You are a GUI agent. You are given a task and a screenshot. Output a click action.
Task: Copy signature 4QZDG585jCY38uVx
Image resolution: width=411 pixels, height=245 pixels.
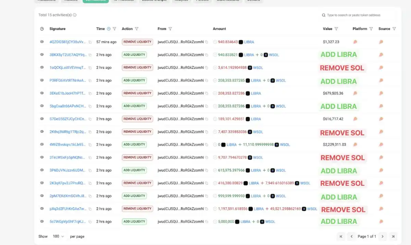tap(90, 42)
